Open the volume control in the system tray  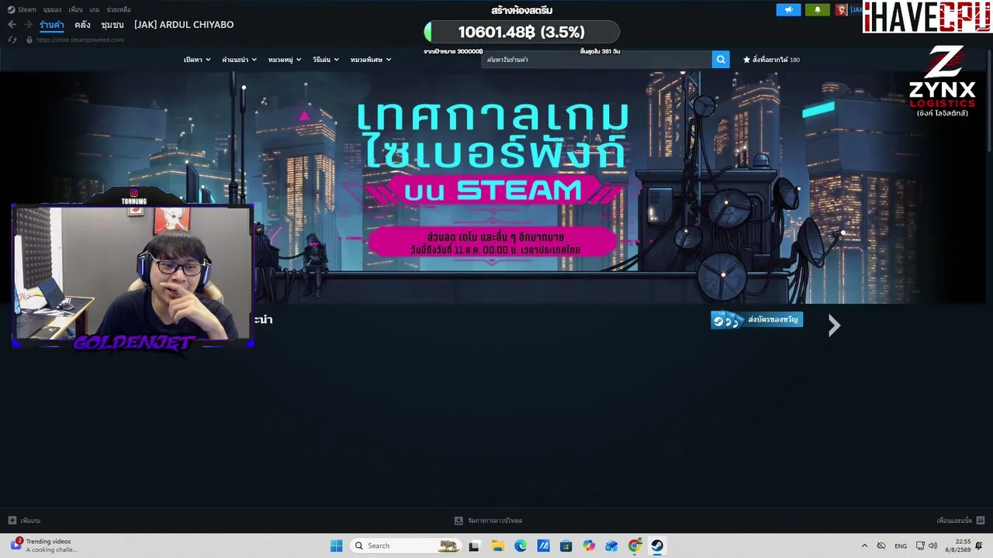(933, 546)
